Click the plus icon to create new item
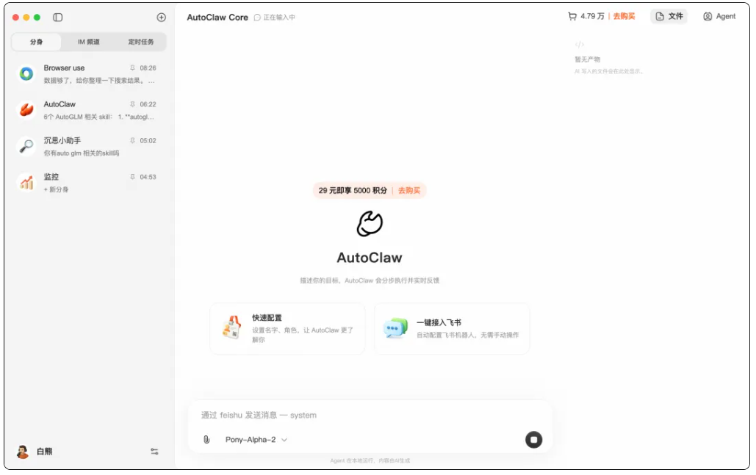 click(160, 17)
